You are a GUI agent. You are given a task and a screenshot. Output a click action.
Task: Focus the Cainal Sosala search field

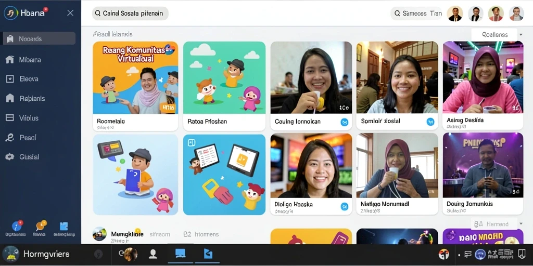[x=130, y=14]
